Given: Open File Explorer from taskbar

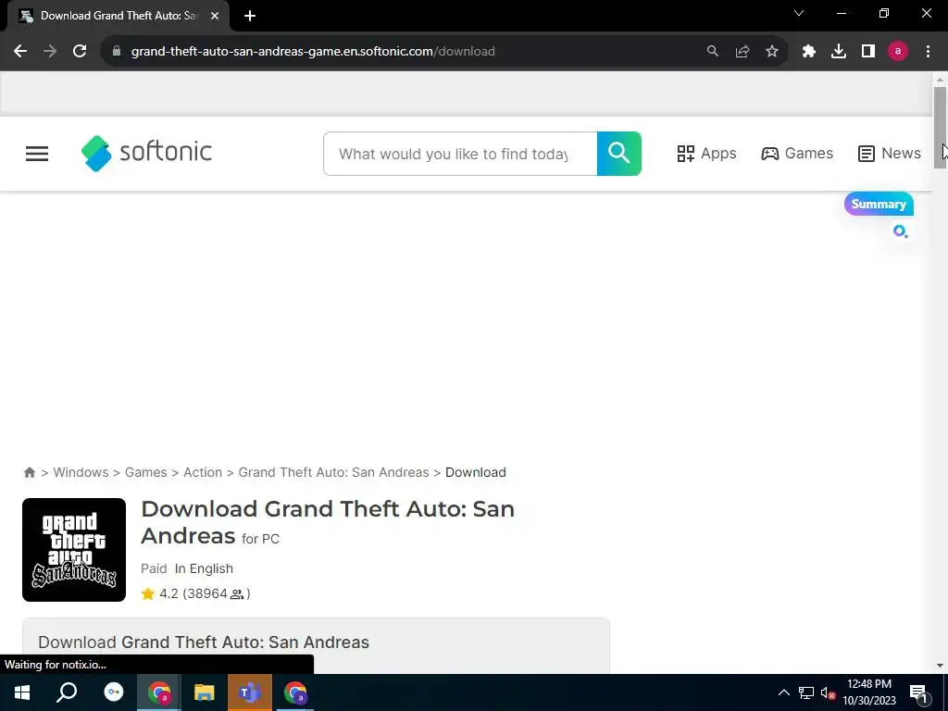Looking at the screenshot, I should [x=205, y=692].
